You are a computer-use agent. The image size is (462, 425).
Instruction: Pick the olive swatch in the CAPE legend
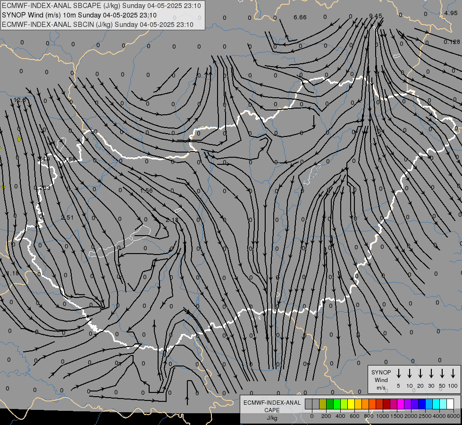point(323,404)
